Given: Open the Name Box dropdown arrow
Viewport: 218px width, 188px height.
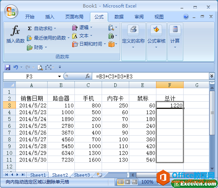Looking at the screenshot, I should [x=59, y=76].
